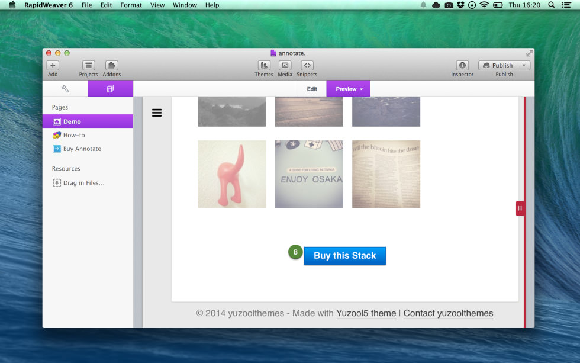This screenshot has width=580, height=363.
Task: Click the Buy this Stack button
Action: (x=344, y=256)
